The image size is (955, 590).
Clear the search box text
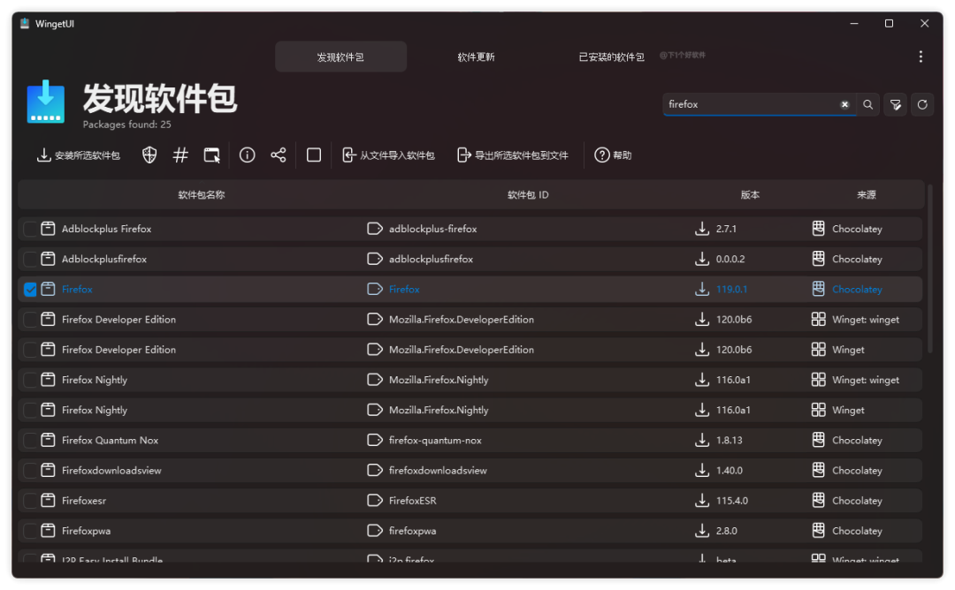844,104
